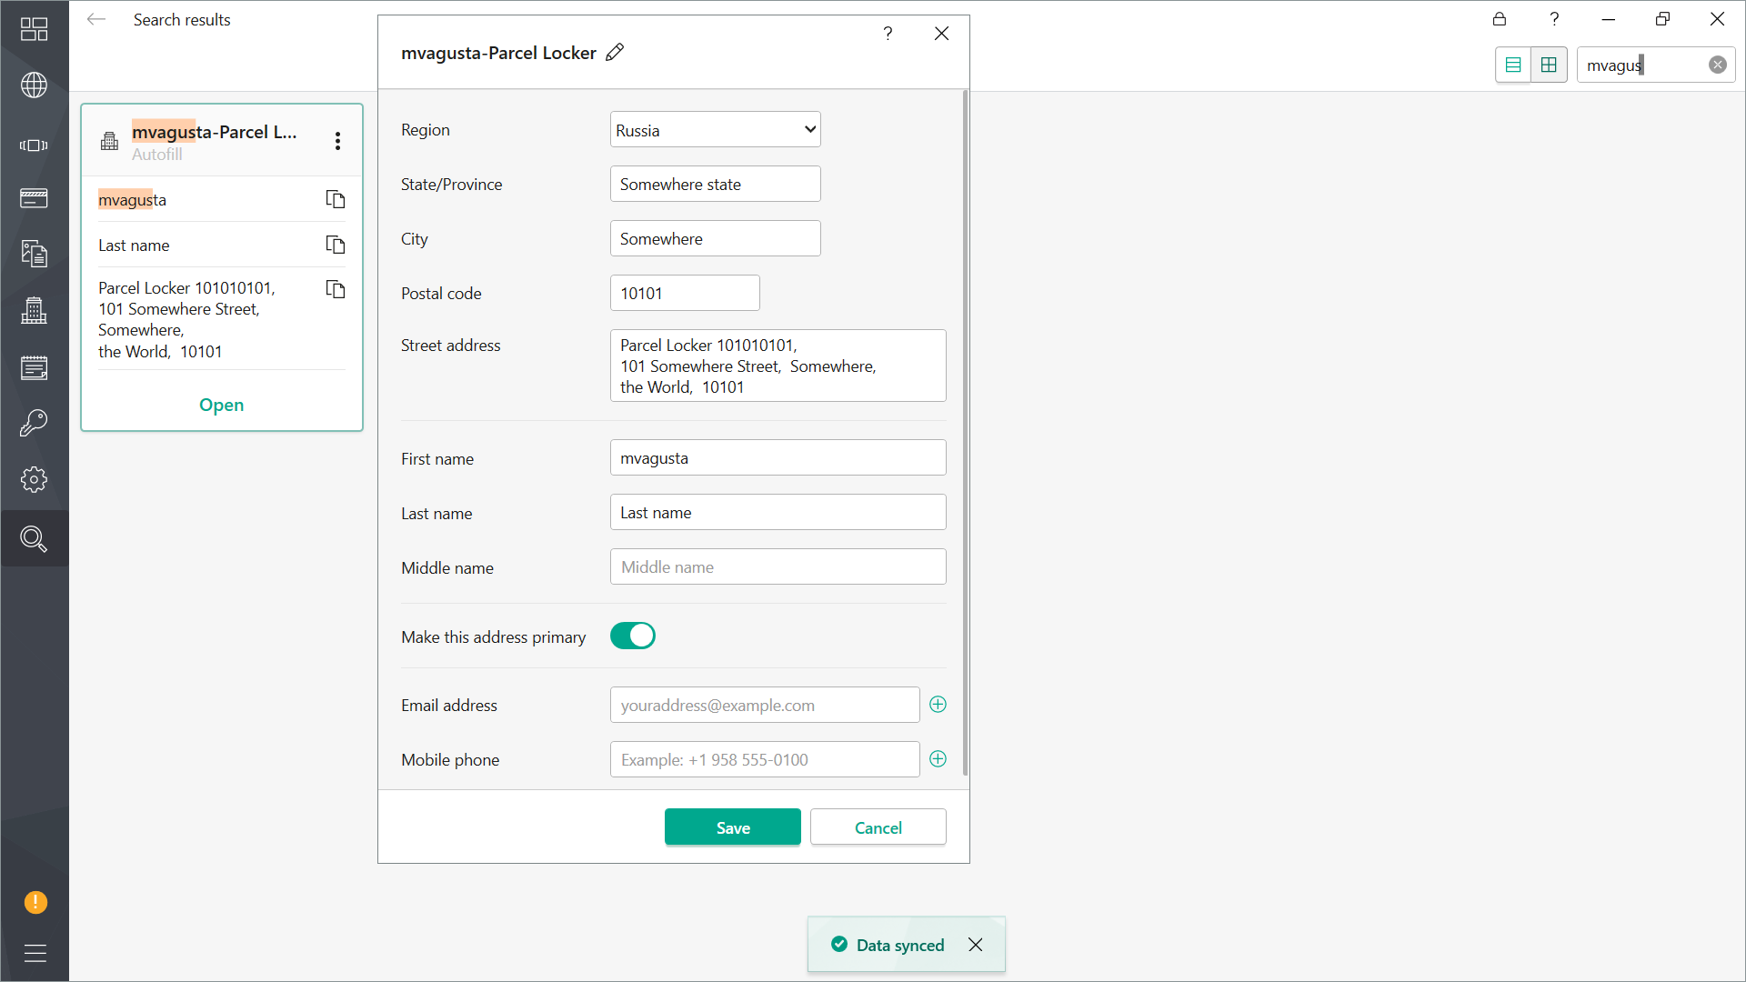The image size is (1746, 982).
Task: Open the three-dot menu on the mvagusta card
Action: 337,141
